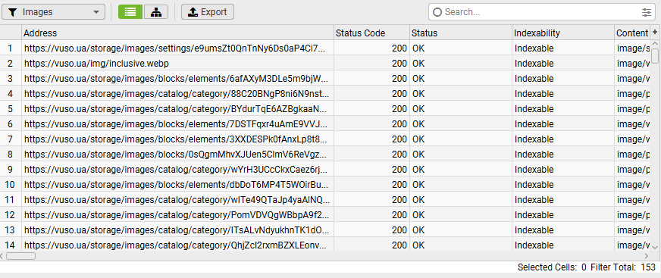Viewport: 661px width, 278px height.
Task: Select address with elements/7DSTFqxr4uAm
Action: tap(177, 123)
